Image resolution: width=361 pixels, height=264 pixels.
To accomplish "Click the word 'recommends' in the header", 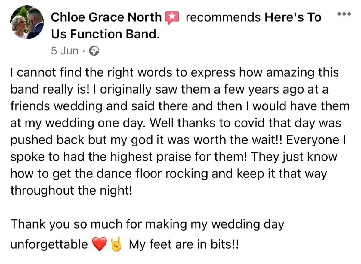I will 223,18.
